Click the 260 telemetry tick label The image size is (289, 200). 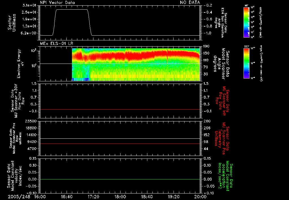207,121
